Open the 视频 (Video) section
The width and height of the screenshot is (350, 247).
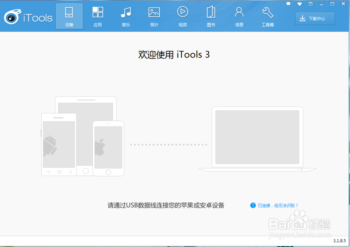click(x=183, y=16)
